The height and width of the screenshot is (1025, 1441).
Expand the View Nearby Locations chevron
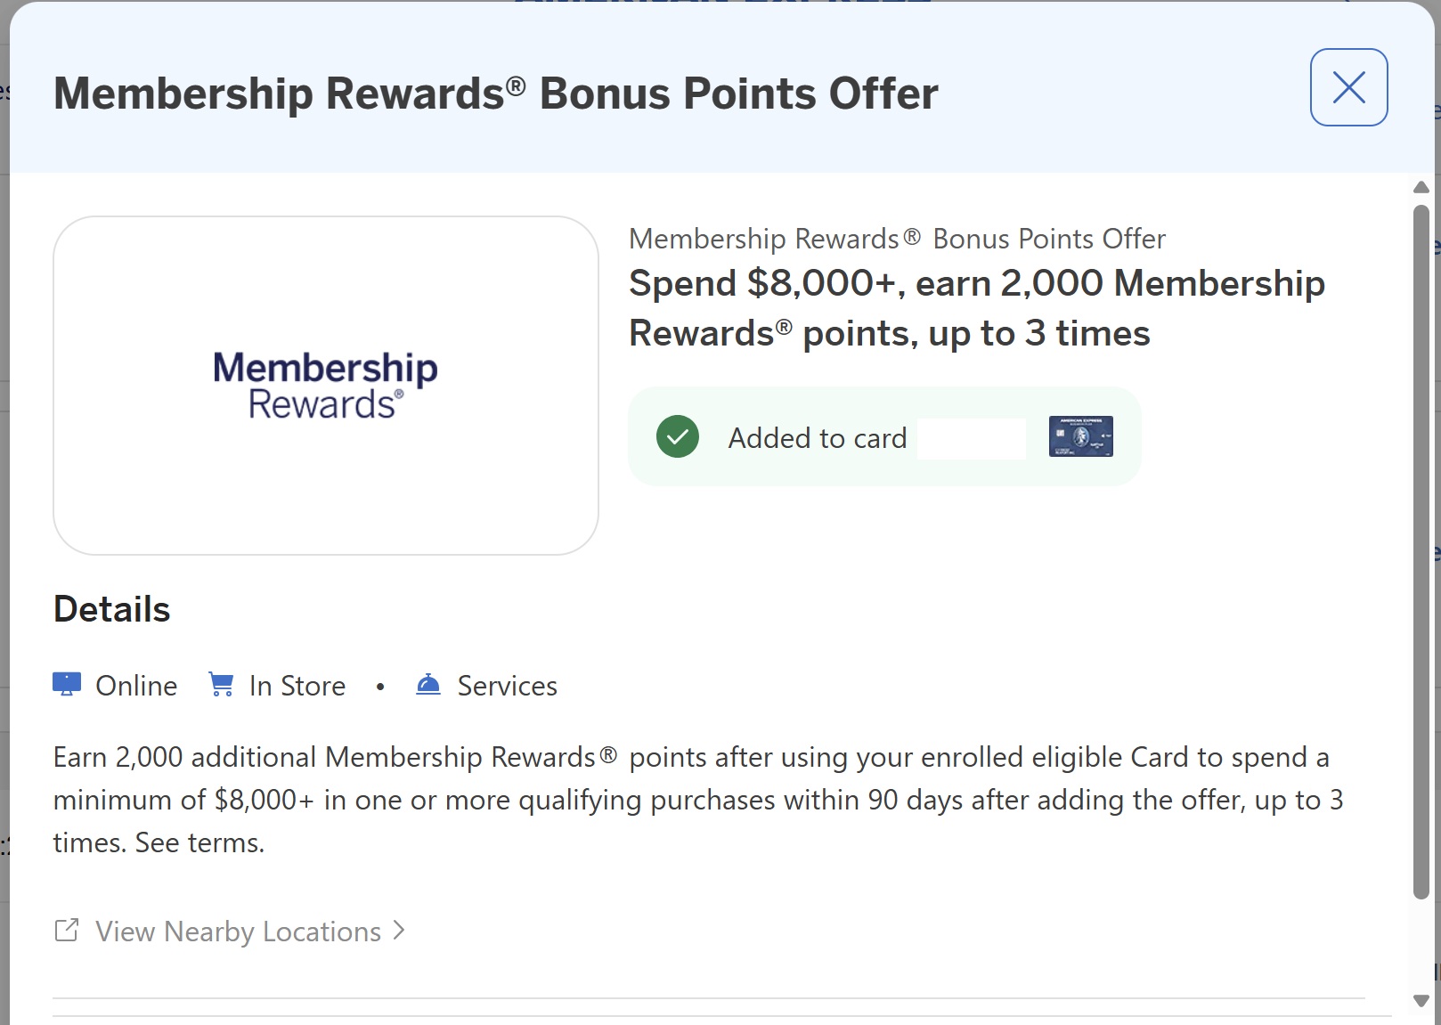(399, 931)
